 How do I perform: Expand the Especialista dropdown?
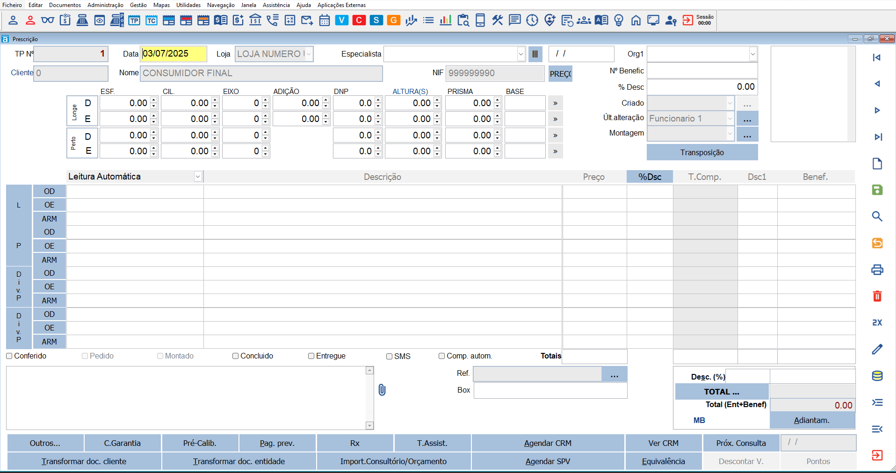520,54
